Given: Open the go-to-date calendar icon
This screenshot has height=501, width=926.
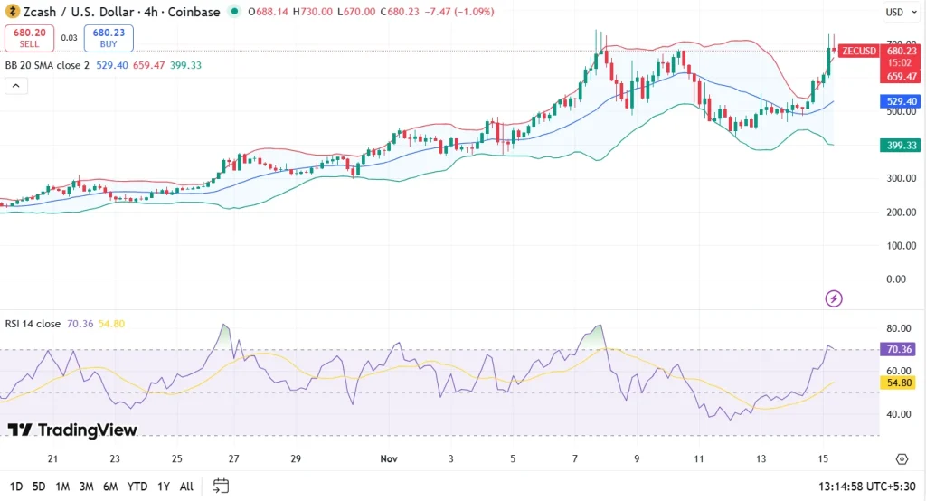Looking at the screenshot, I should (x=221, y=486).
